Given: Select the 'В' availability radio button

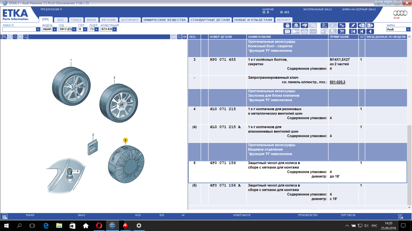Looking at the screenshot, I should coord(264,12).
